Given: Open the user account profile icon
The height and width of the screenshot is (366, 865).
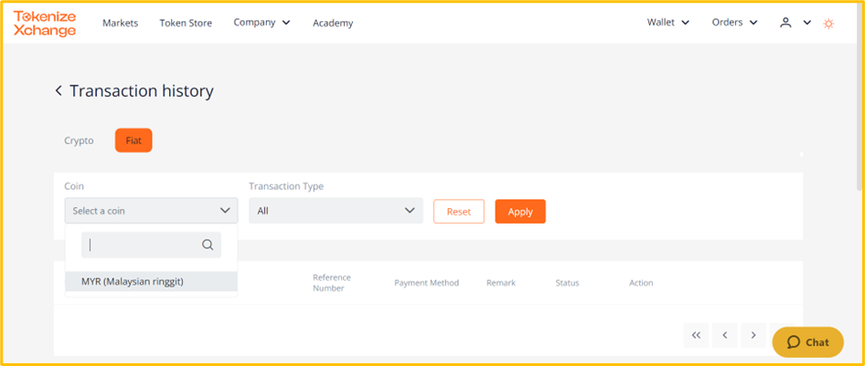Looking at the screenshot, I should (785, 23).
